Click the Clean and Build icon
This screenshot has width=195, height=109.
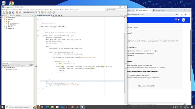point(42,12)
